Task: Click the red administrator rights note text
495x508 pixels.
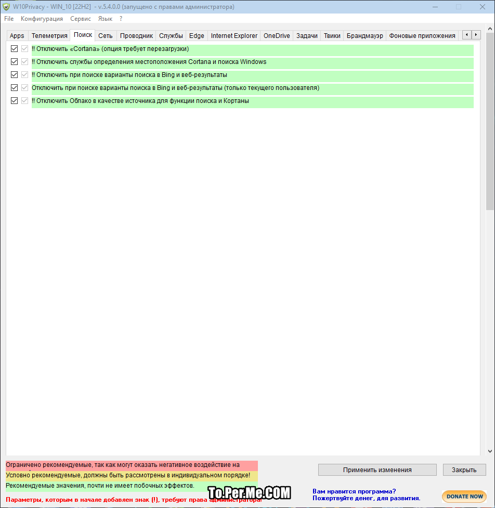Action: [x=134, y=500]
